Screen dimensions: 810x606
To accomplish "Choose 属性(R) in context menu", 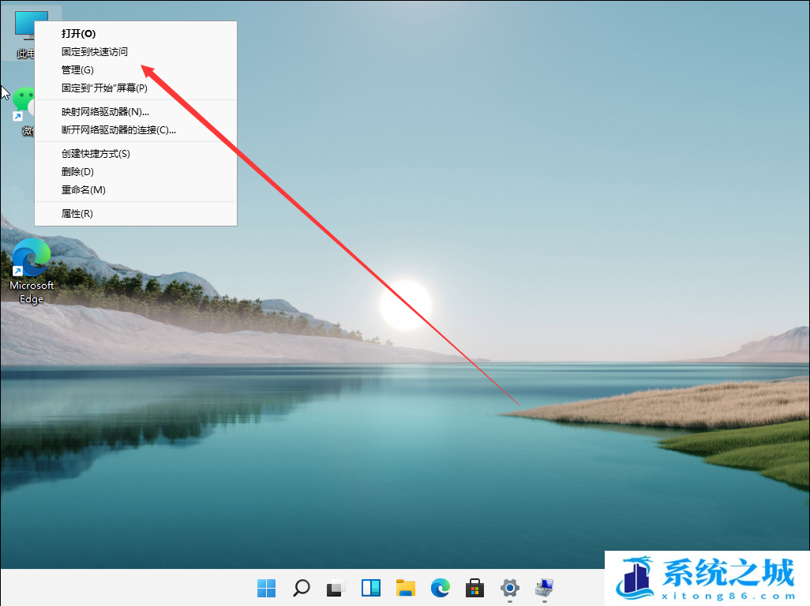I will coord(136,213).
